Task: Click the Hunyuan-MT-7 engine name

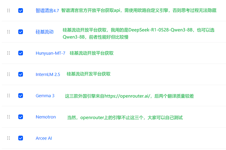Action: coord(50,53)
